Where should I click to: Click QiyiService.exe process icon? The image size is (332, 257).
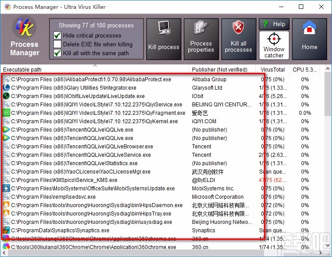click(6, 104)
